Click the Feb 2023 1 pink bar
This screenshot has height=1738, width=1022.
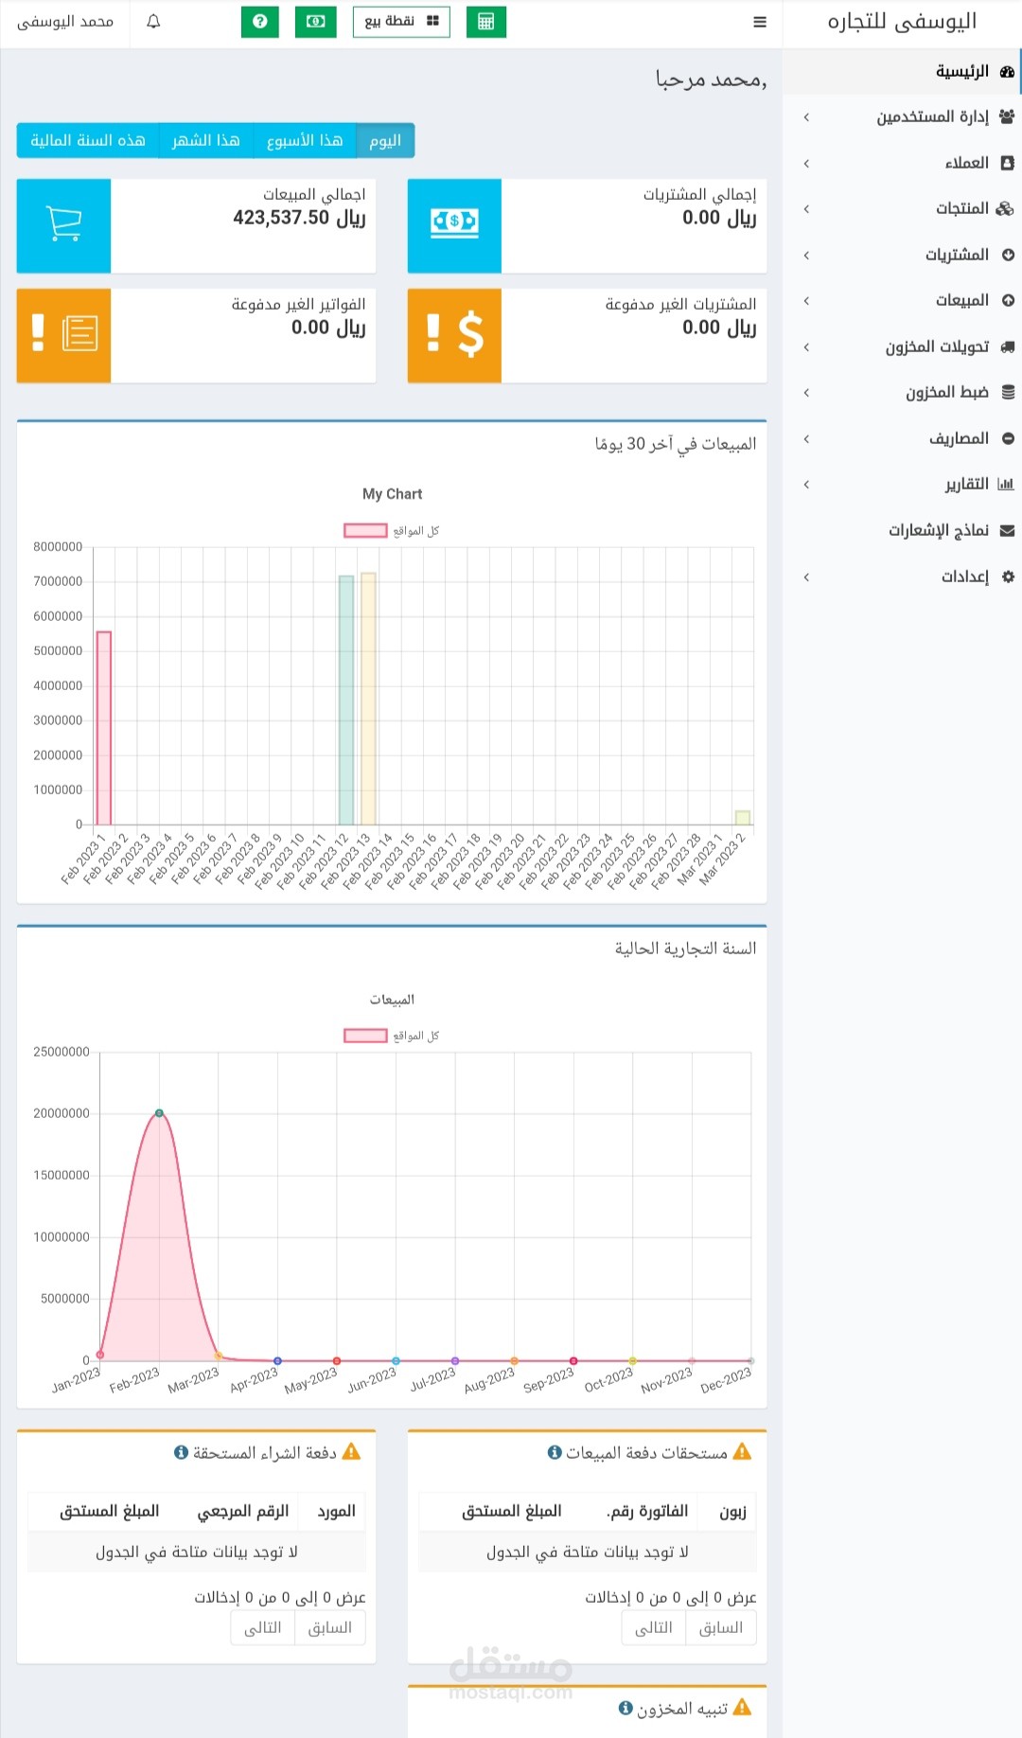pyautogui.click(x=104, y=728)
